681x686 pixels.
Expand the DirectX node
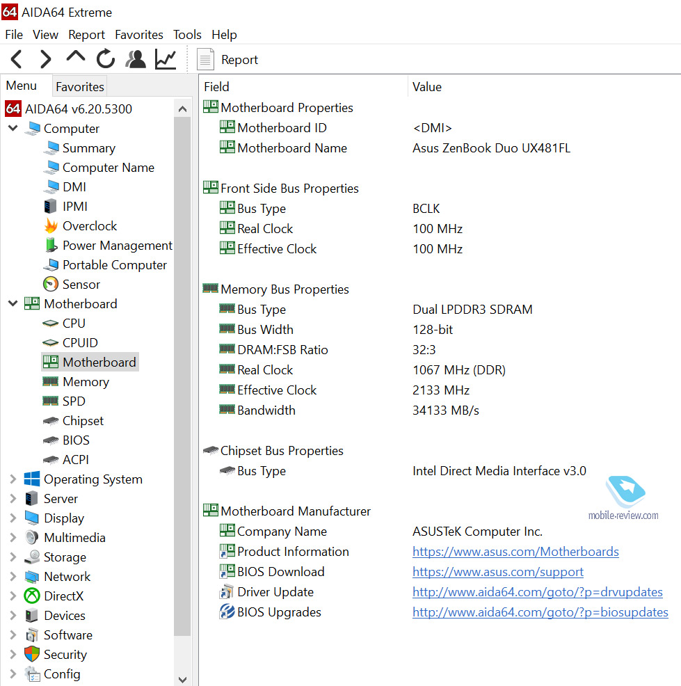point(13,596)
